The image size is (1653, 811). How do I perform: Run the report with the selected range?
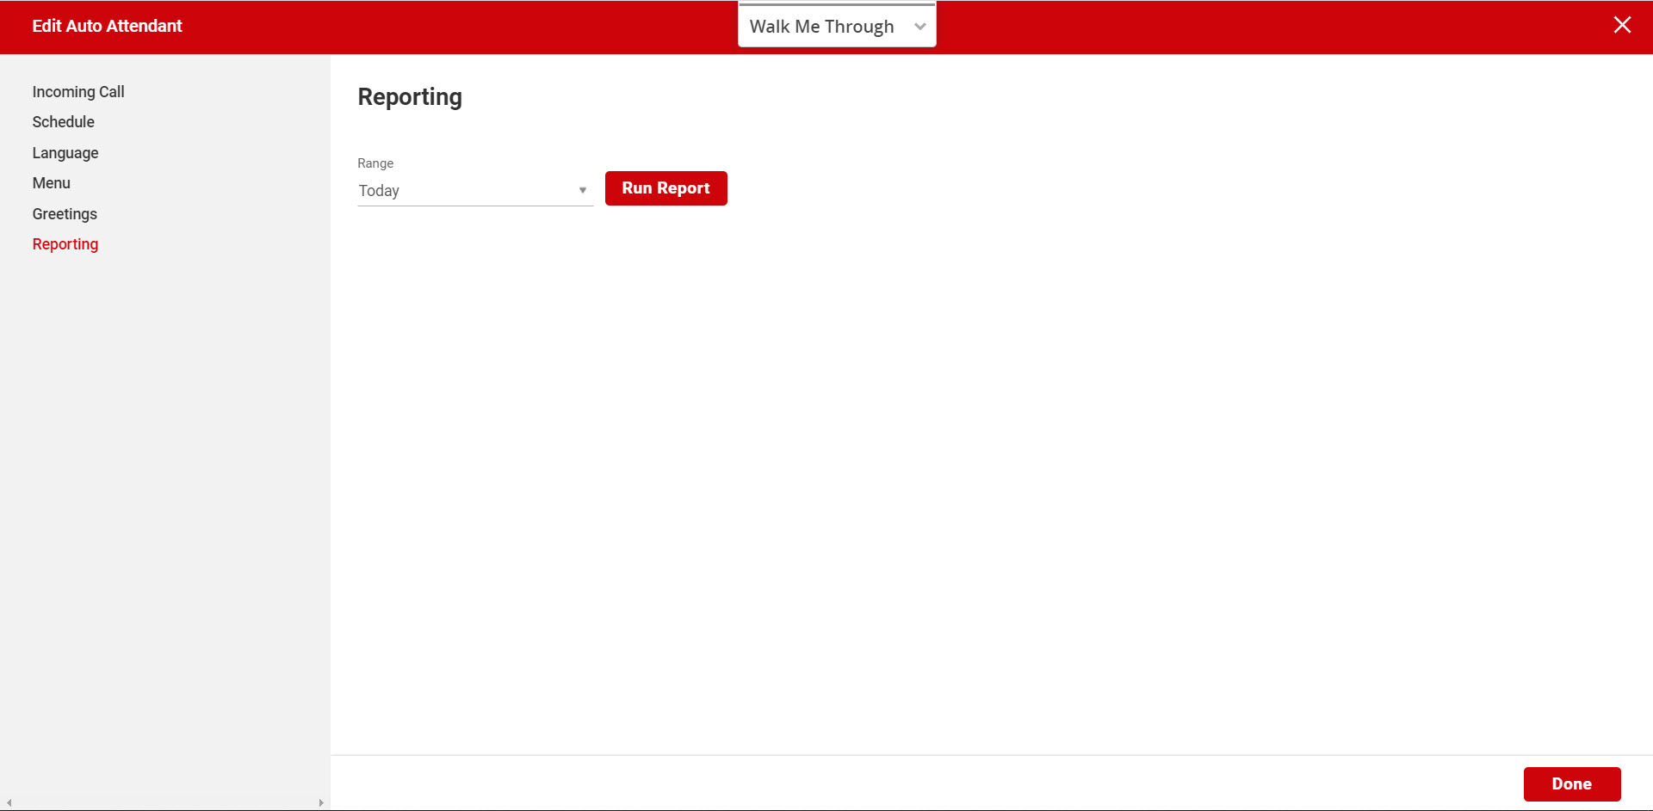[x=666, y=188]
